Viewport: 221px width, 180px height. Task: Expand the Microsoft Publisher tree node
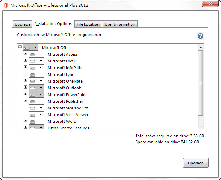tap(25, 100)
